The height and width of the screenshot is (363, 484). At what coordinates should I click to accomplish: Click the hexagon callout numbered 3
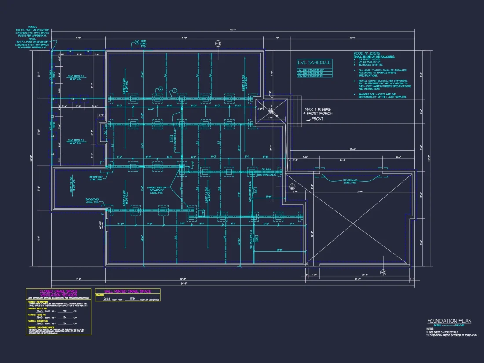pyautogui.click(x=137, y=42)
